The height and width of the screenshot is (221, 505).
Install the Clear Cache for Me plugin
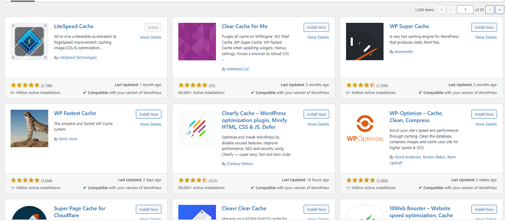point(316,27)
